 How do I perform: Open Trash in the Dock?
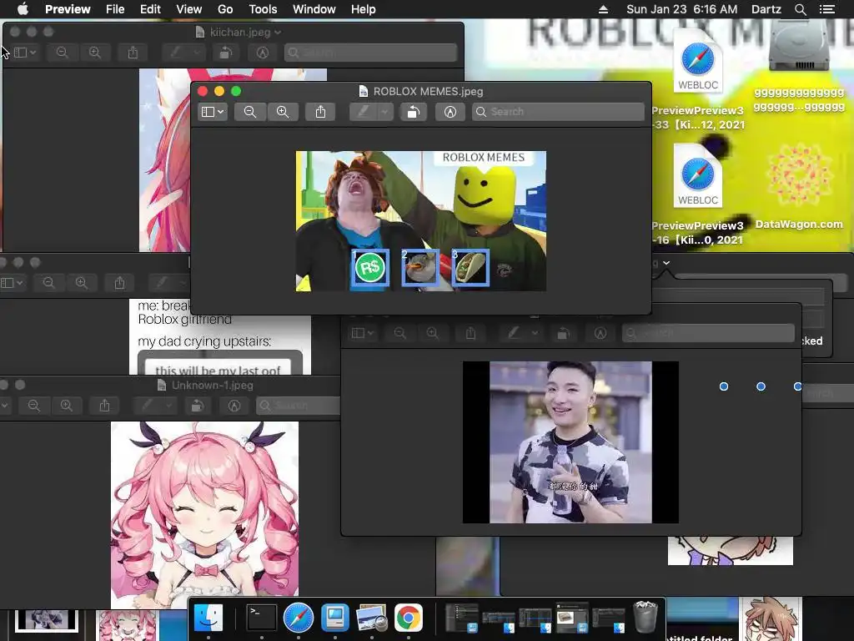coord(646,617)
